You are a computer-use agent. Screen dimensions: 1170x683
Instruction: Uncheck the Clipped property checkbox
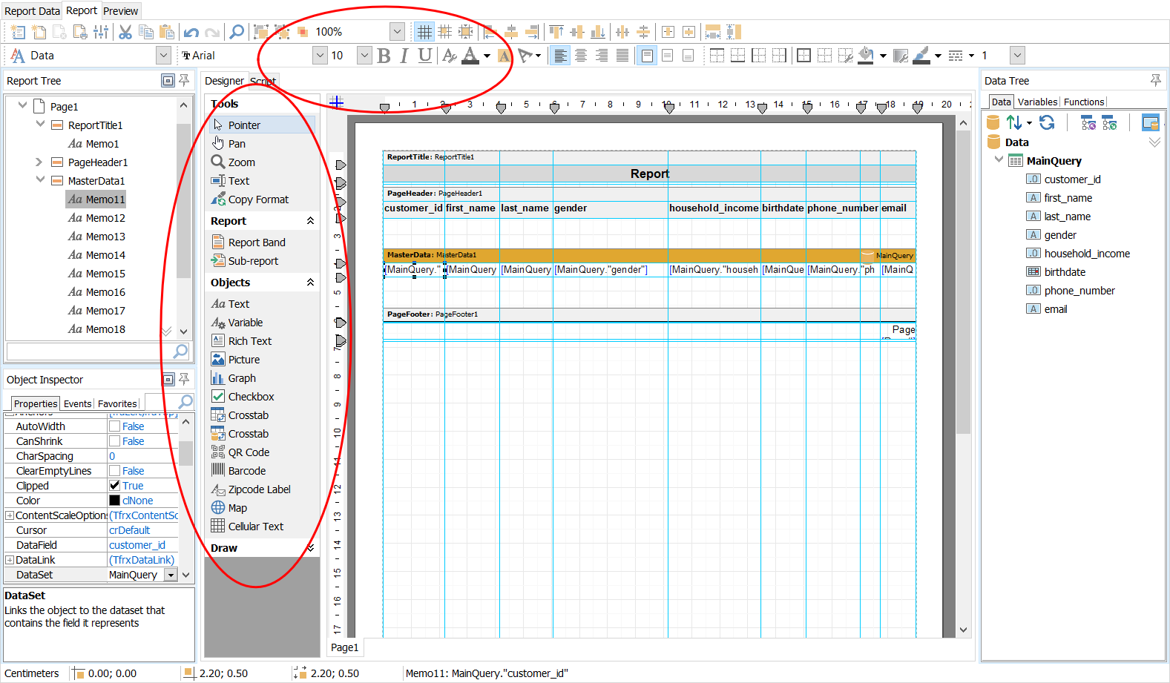click(115, 486)
